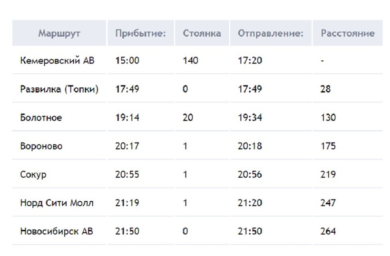Image resolution: width=390 pixels, height=256 pixels.
Task: Click the distance value 175
Action: pyautogui.click(x=328, y=146)
